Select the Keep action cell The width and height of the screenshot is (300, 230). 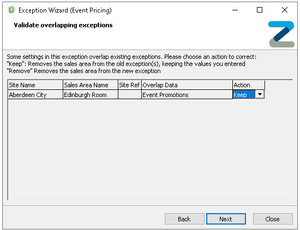[244, 94]
